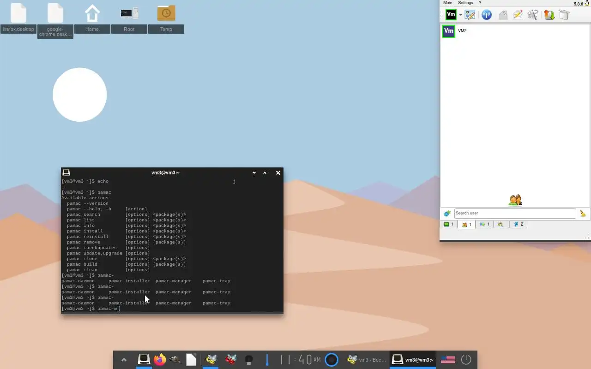Click the envelope with pencil message icon
Image resolution: width=591 pixels, height=369 pixels.
pyautogui.click(x=518, y=15)
